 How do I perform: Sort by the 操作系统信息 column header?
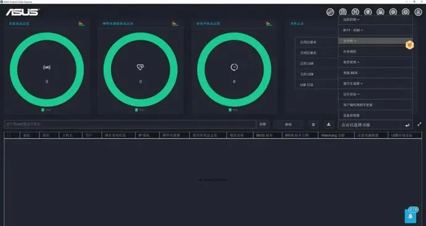click(118, 135)
